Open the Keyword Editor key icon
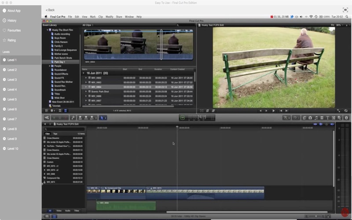Screen dimensions: 352x220 (x=73, y=117)
